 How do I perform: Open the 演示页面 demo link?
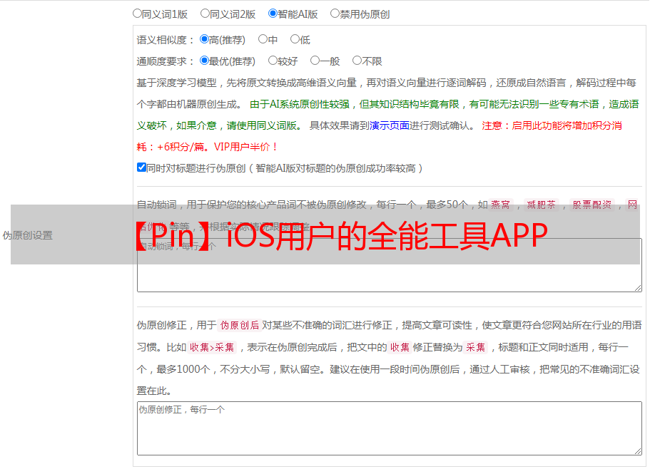pos(390,125)
